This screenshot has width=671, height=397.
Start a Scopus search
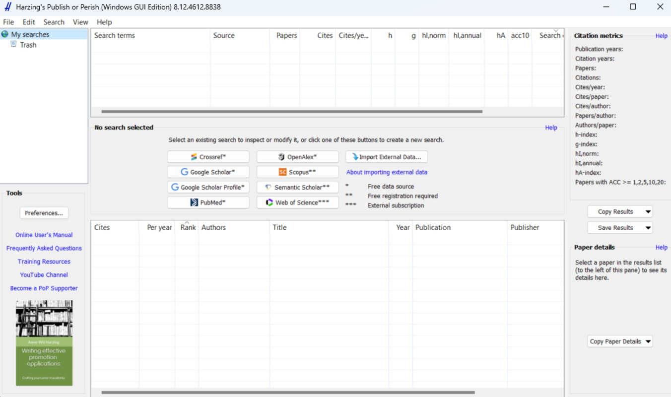tap(297, 172)
